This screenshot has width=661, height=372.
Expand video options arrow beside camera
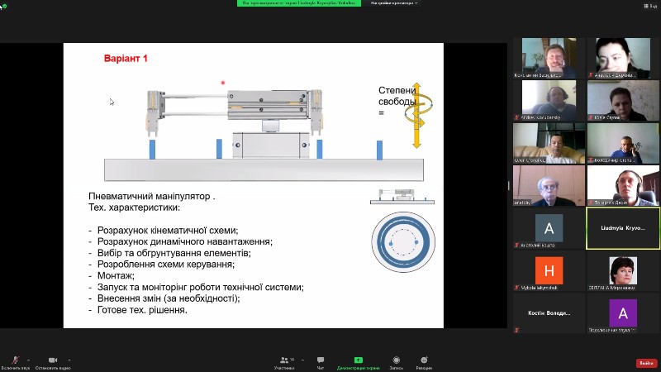[x=69, y=360]
